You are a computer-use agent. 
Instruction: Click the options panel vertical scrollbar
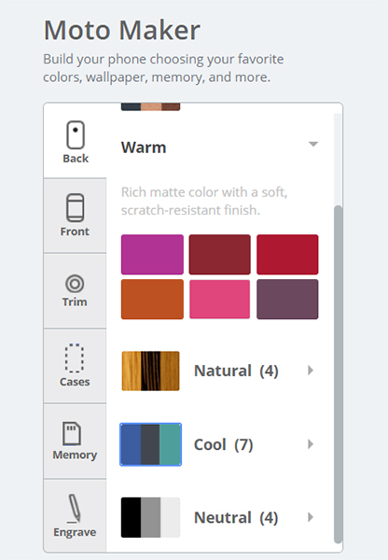point(338,374)
